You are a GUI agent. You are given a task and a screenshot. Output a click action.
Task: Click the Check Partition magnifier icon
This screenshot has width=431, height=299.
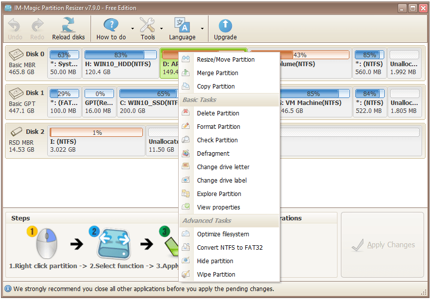[x=186, y=140]
